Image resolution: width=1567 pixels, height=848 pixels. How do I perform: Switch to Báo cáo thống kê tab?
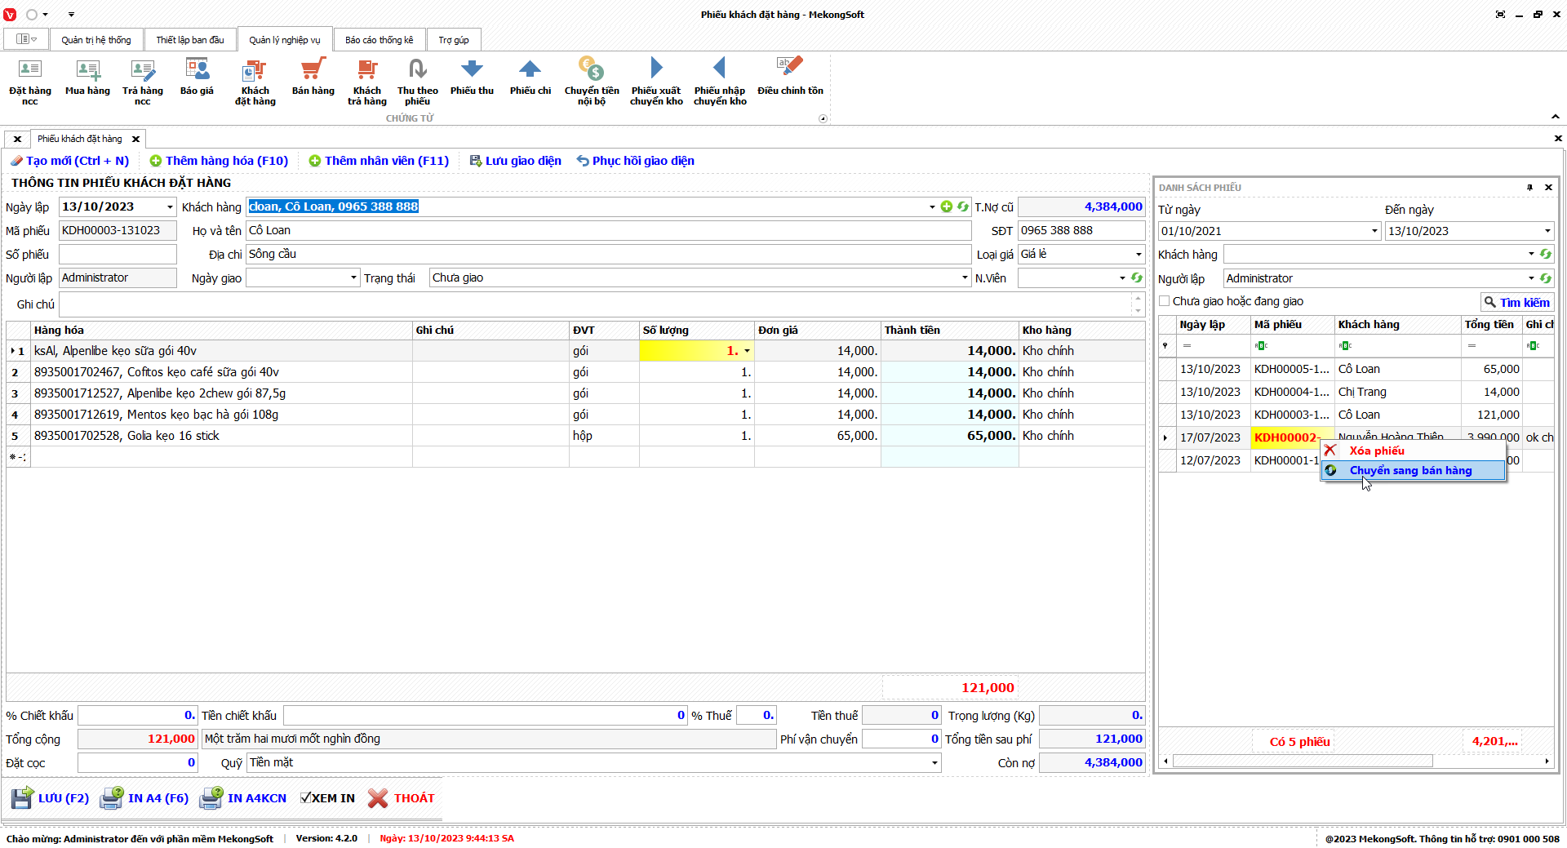[379, 40]
